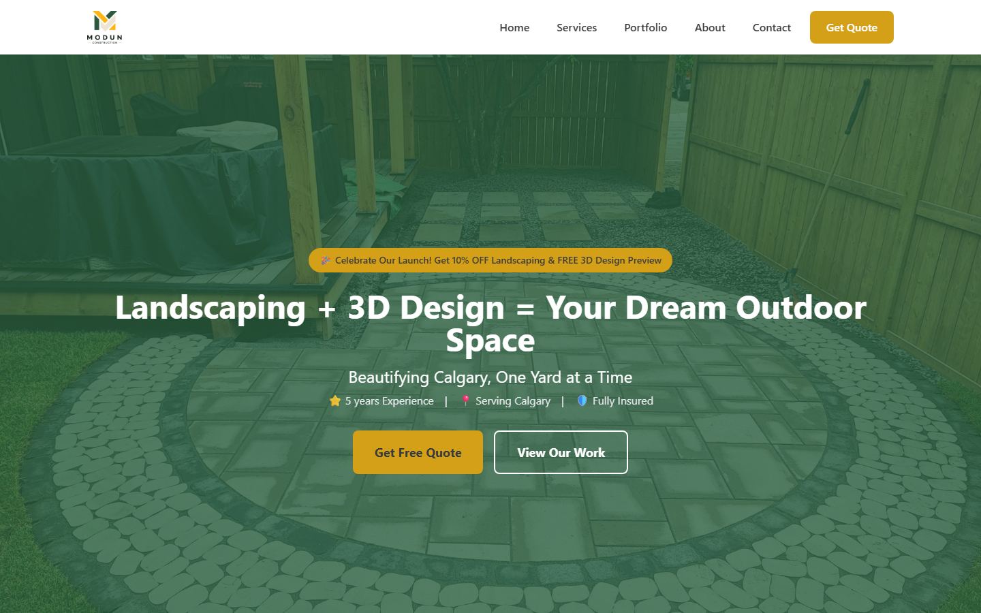Click the shield icon beside Fully Insured
The width and height of the screenshot is (981, 613).
(x=582, y=401)
